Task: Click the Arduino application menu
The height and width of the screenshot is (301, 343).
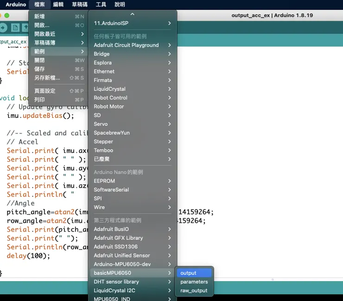Action: point(16,5)
